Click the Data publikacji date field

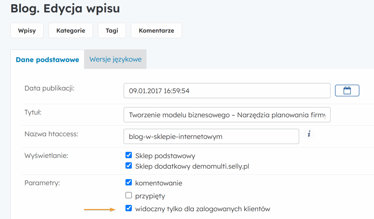point(227,91)
